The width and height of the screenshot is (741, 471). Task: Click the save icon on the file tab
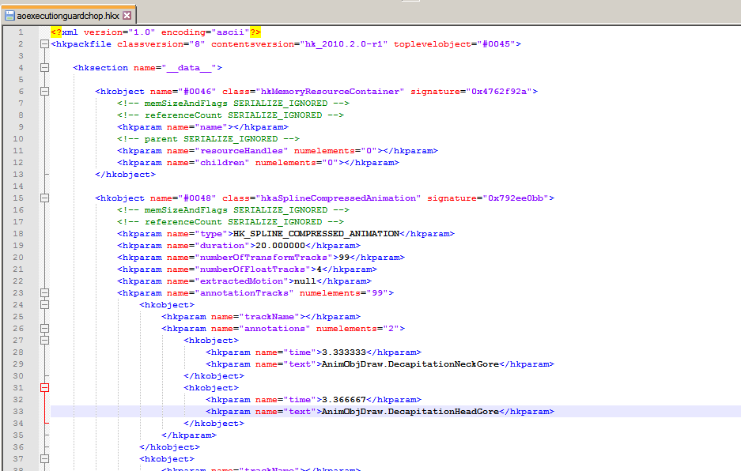9,16
